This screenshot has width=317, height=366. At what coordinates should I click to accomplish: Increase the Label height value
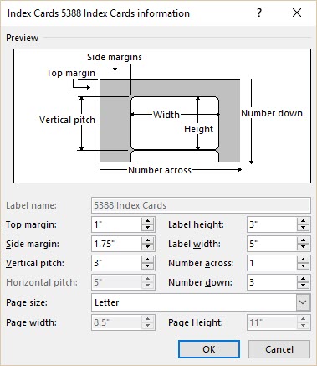303,221
